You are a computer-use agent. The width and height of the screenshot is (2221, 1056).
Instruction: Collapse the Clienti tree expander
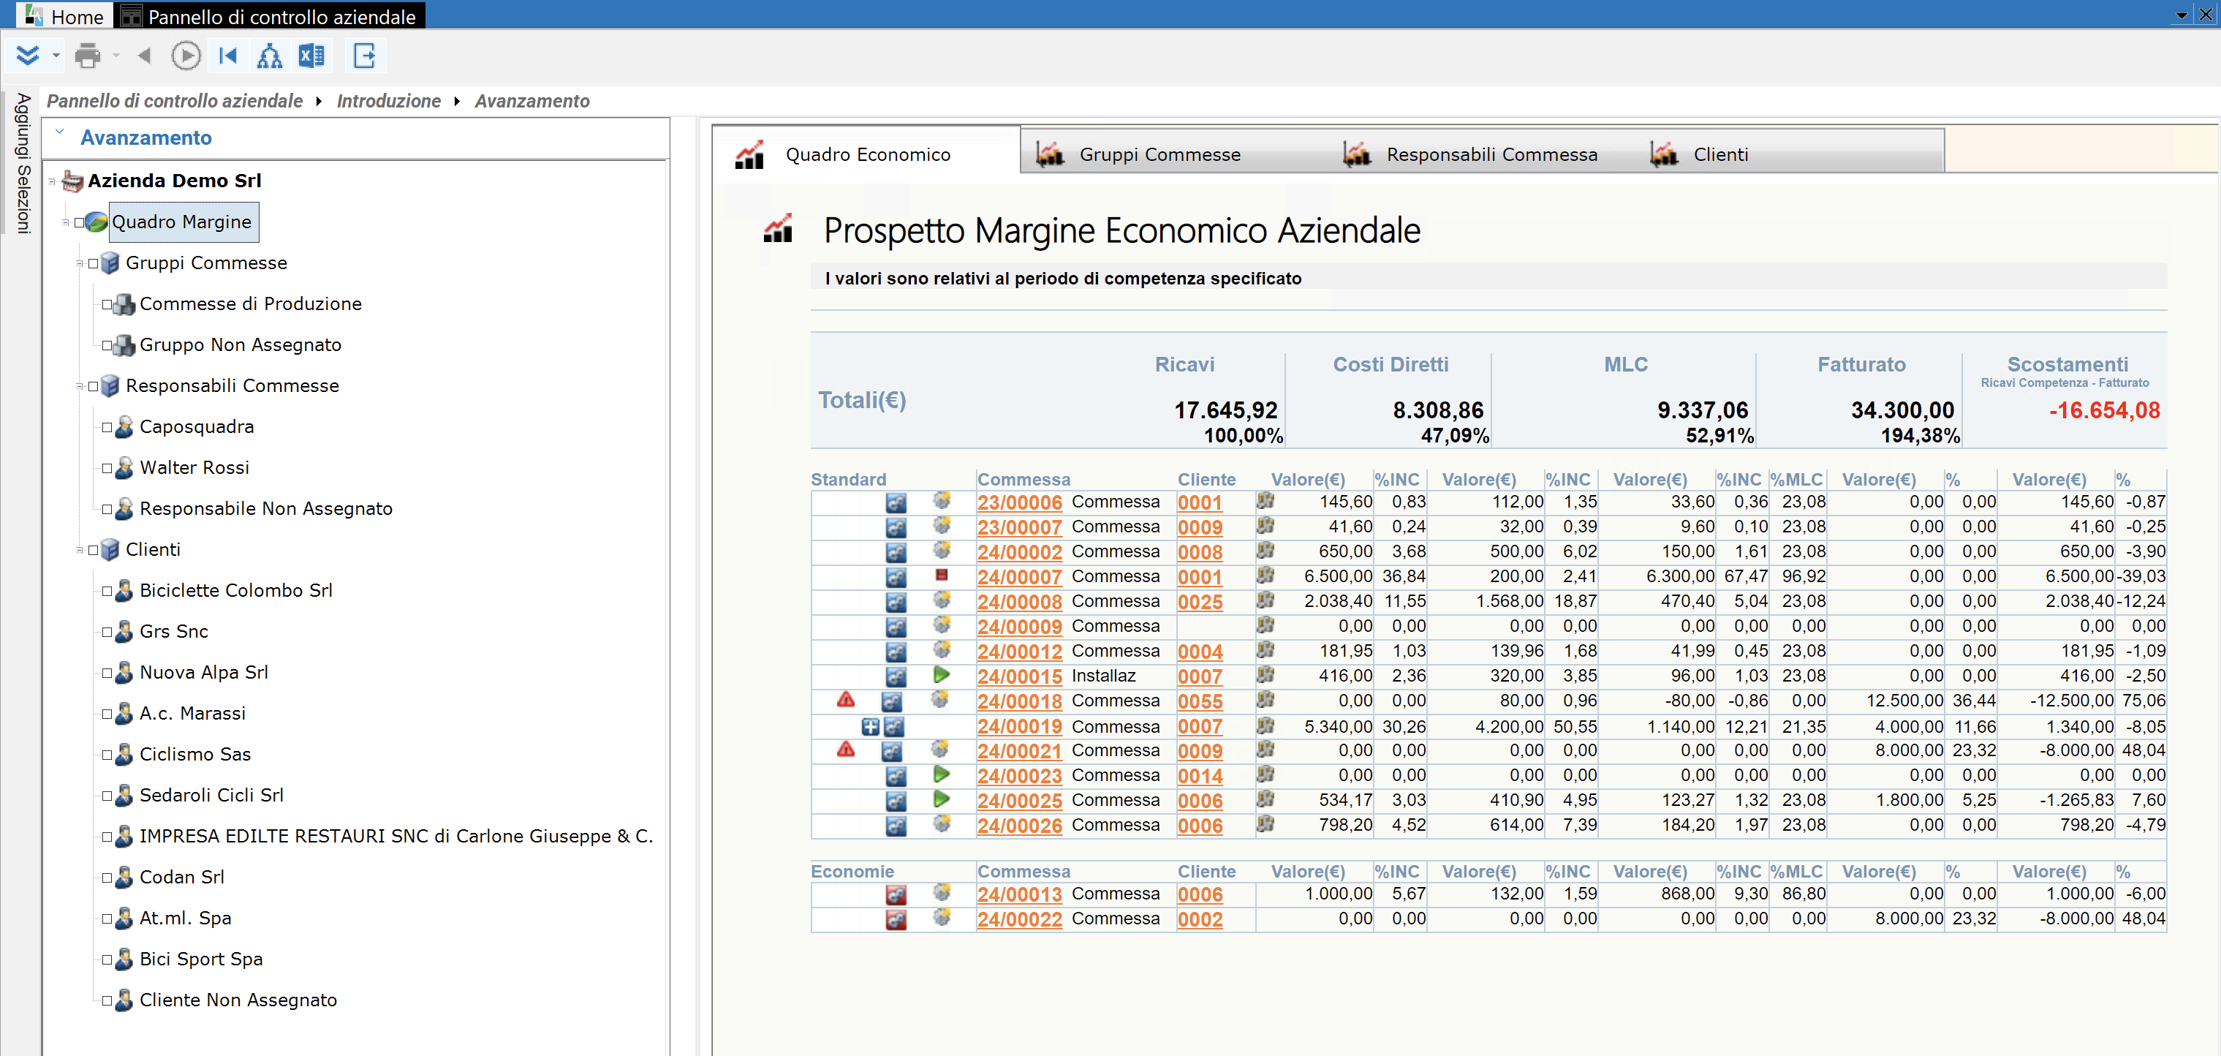pyautogui.click(x=79, y=551)
